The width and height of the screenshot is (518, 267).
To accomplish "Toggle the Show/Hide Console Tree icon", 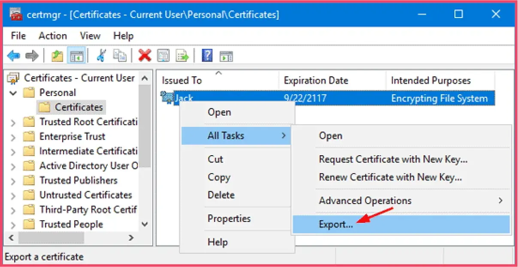I will 76,56.
